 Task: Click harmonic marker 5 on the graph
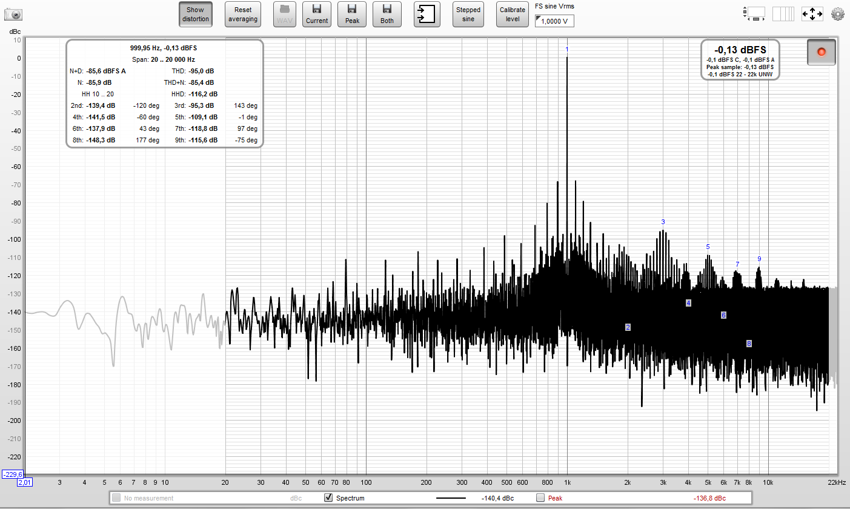(x=708, y=247)
